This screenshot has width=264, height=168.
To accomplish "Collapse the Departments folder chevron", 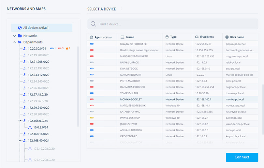I will (x=15, y=42).
